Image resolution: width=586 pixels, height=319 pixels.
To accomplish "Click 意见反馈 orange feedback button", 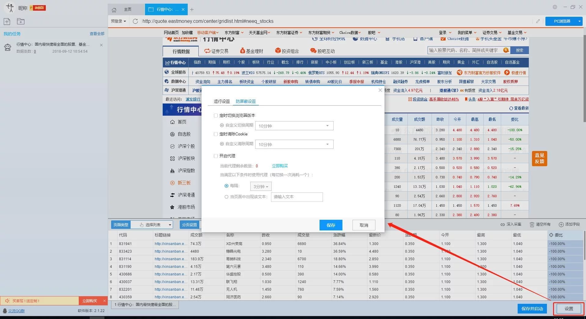I will pos(539,158).
